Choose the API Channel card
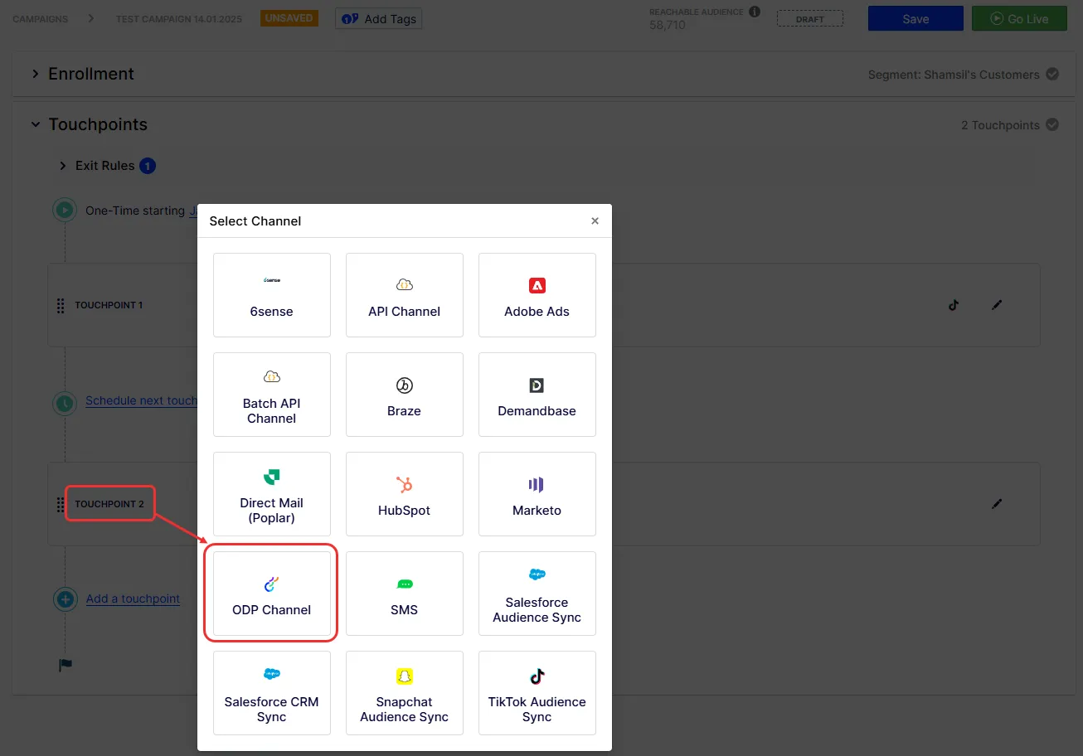Viewport: 1083px width, 756px height. point(405,295)
